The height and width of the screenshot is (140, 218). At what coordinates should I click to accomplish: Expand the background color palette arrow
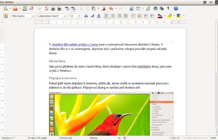[184, 16]
